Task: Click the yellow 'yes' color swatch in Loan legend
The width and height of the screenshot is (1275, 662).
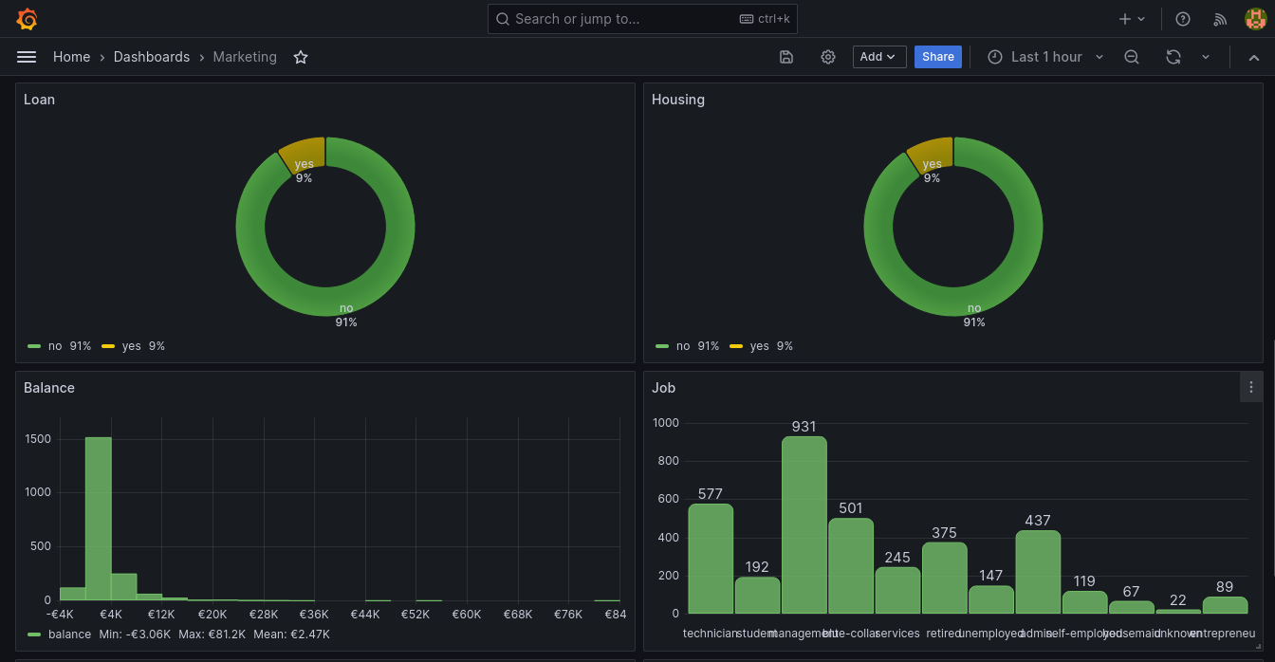Action: (x=107, y=345)
